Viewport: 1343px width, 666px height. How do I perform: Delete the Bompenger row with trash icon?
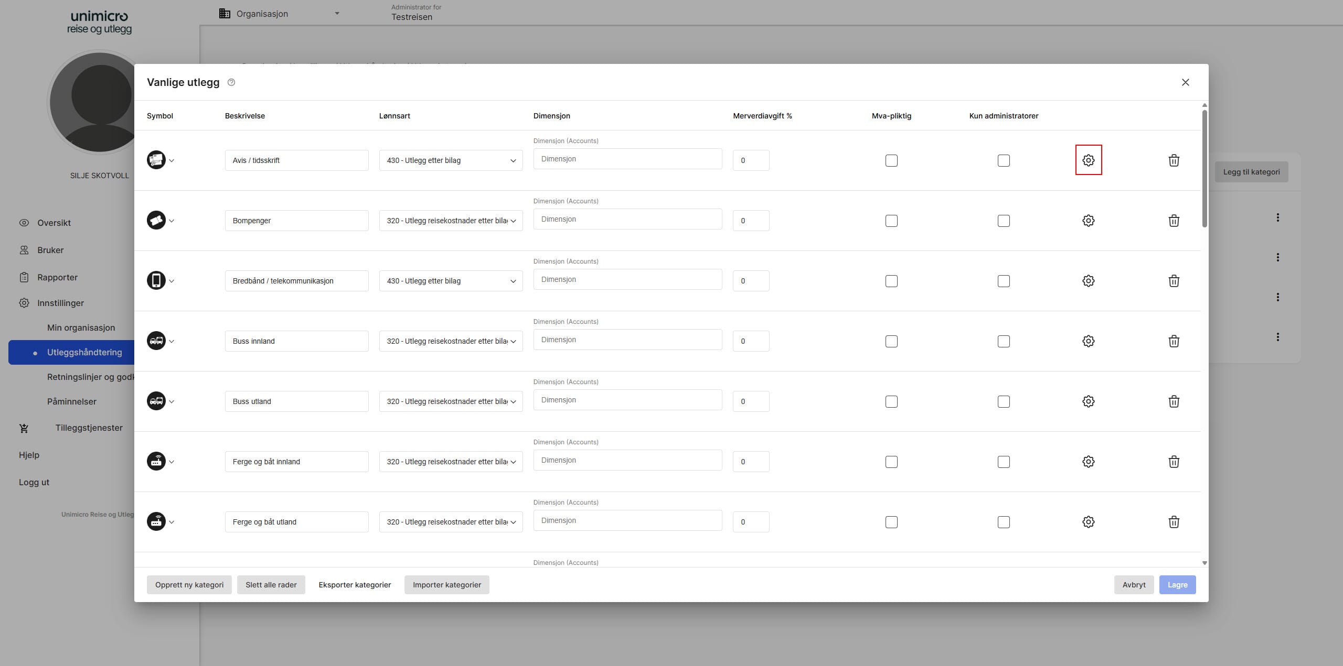click(x=1174, y=221)
